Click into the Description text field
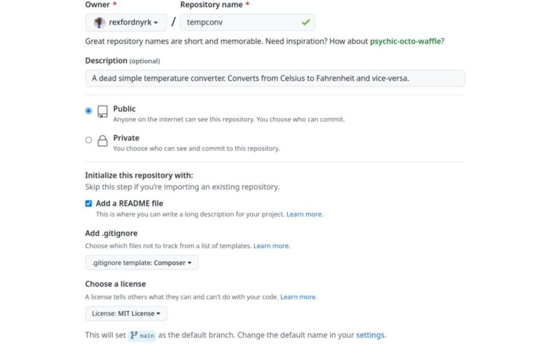This screenshot has width=552, height=345. [275, 78]
